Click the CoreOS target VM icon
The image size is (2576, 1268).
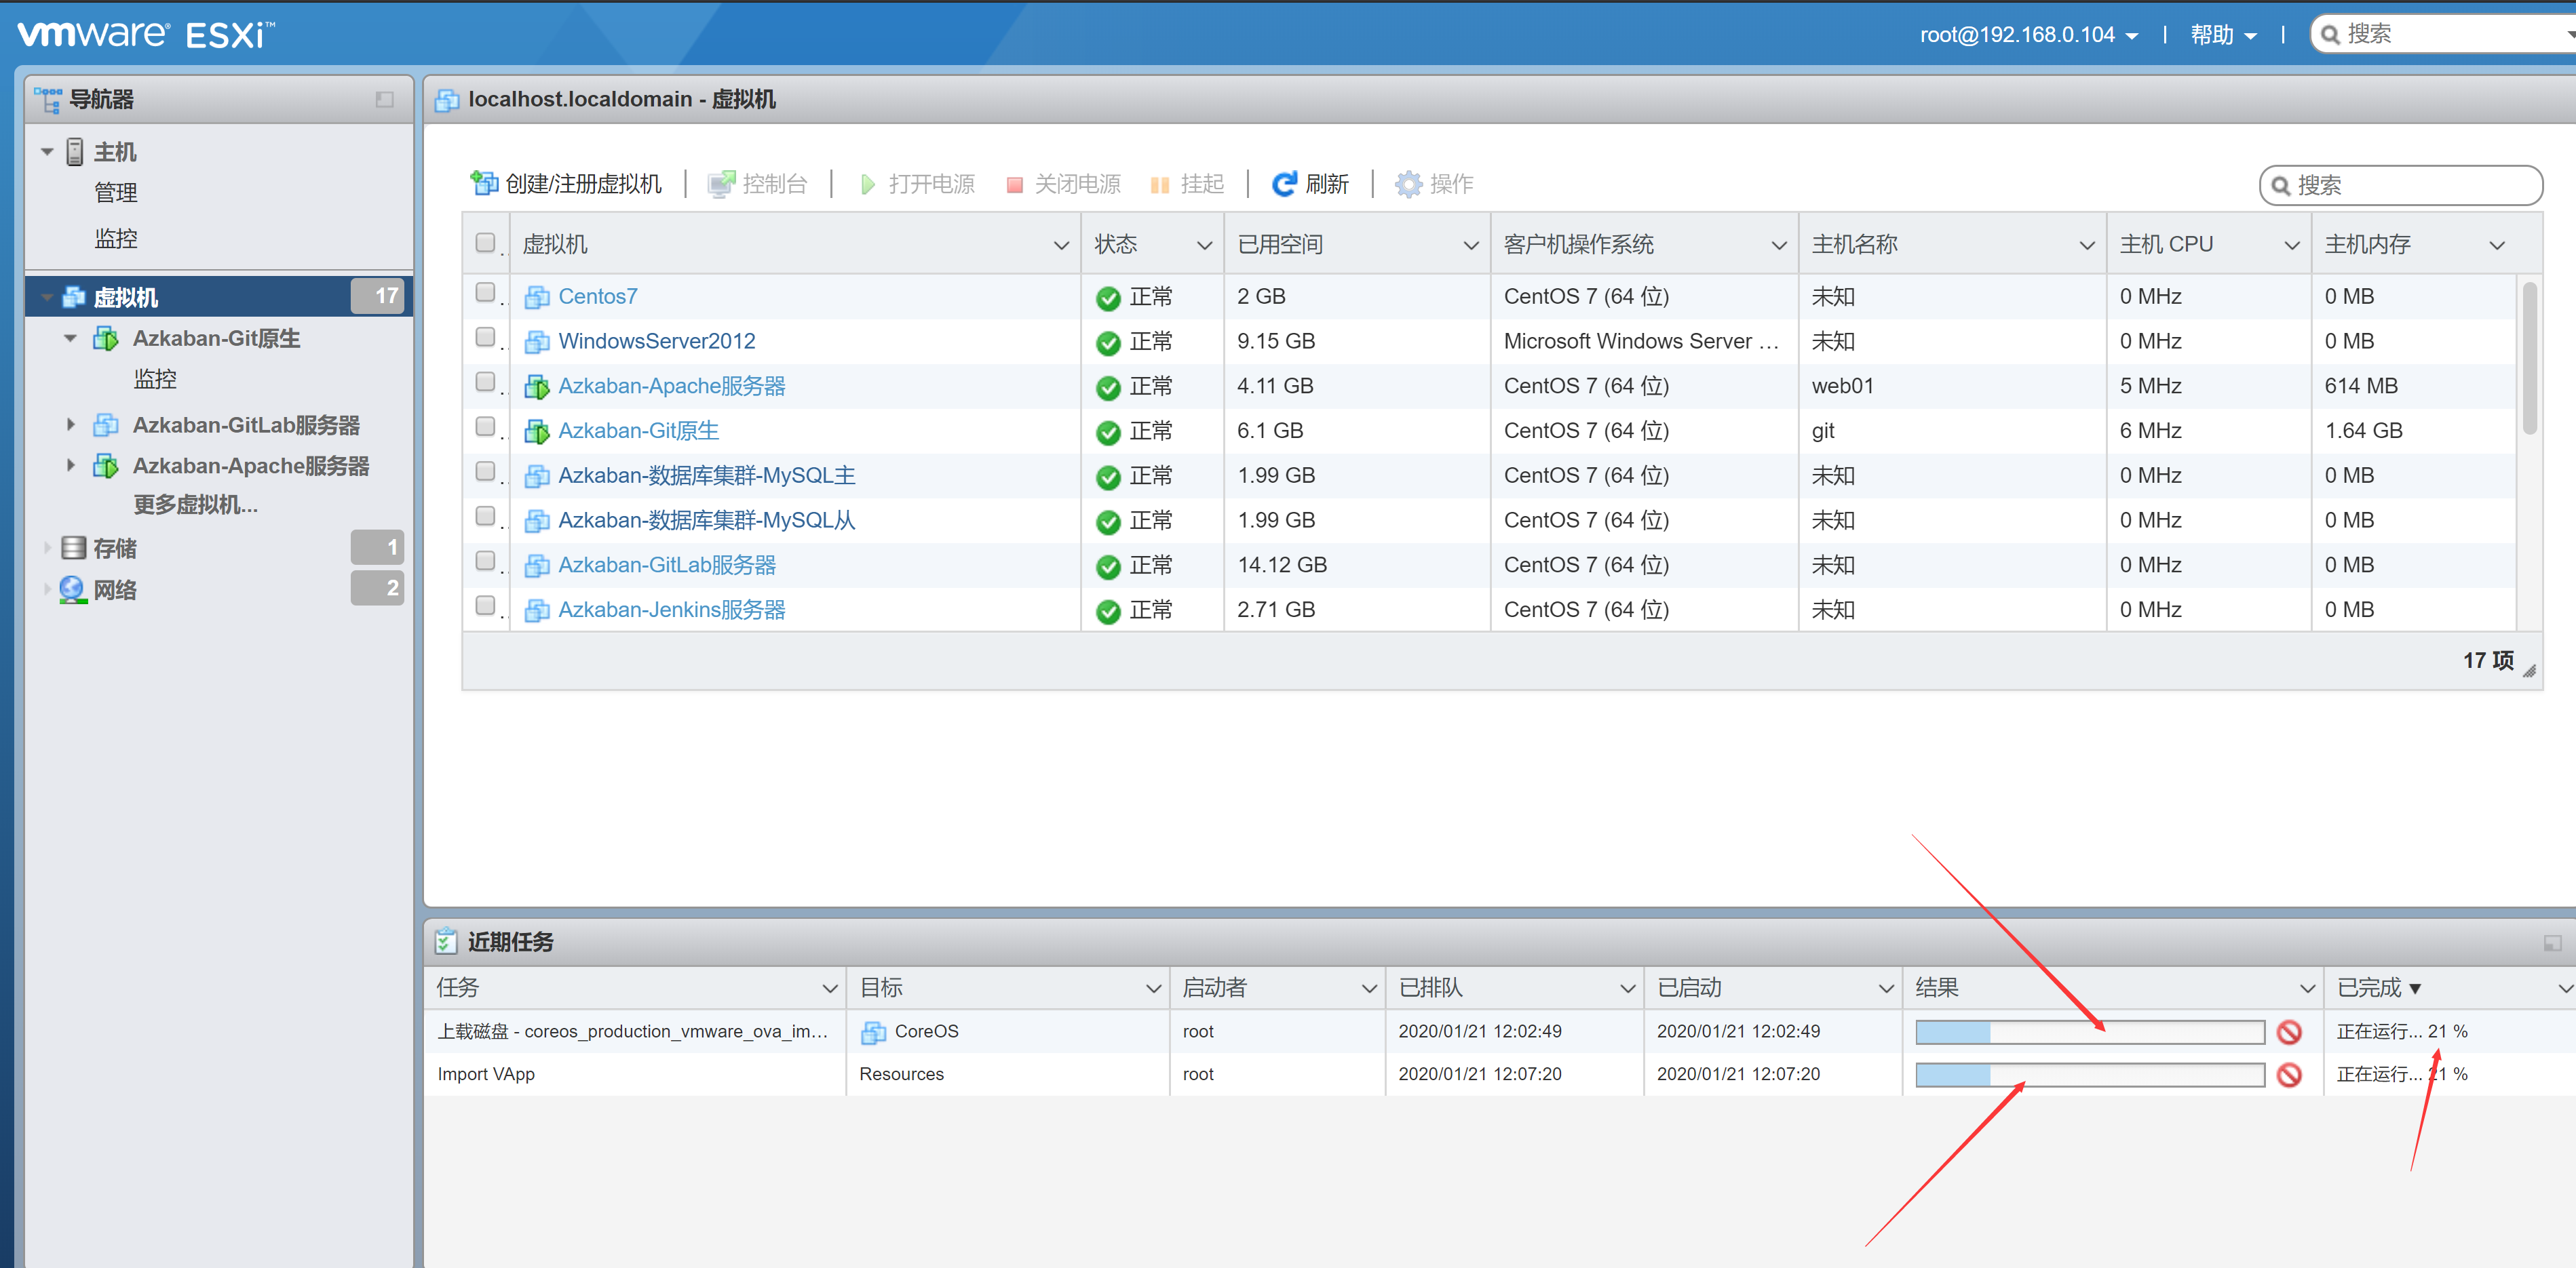click(873, 1032)
